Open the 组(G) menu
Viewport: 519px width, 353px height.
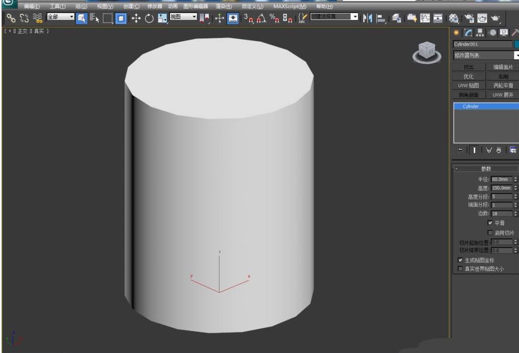click(81, 6)
